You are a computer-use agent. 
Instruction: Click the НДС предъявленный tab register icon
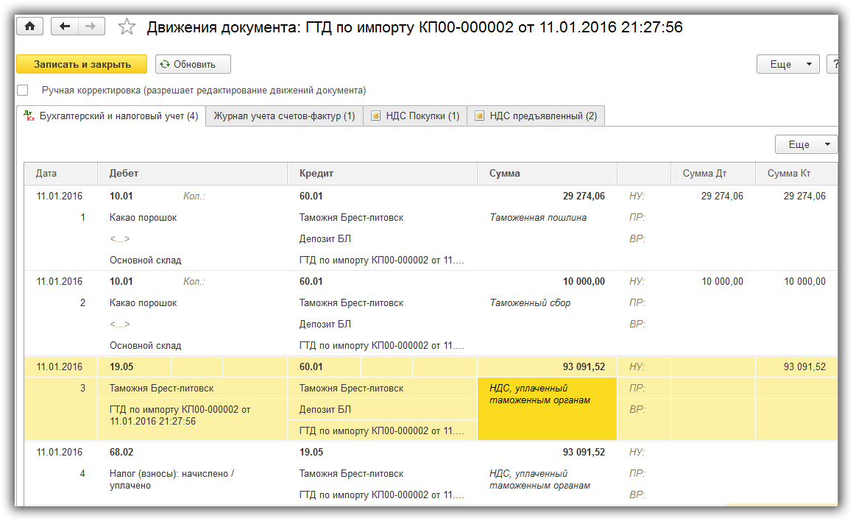480,116
